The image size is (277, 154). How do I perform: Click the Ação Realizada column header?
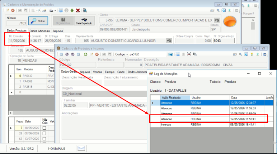point(175,97)
